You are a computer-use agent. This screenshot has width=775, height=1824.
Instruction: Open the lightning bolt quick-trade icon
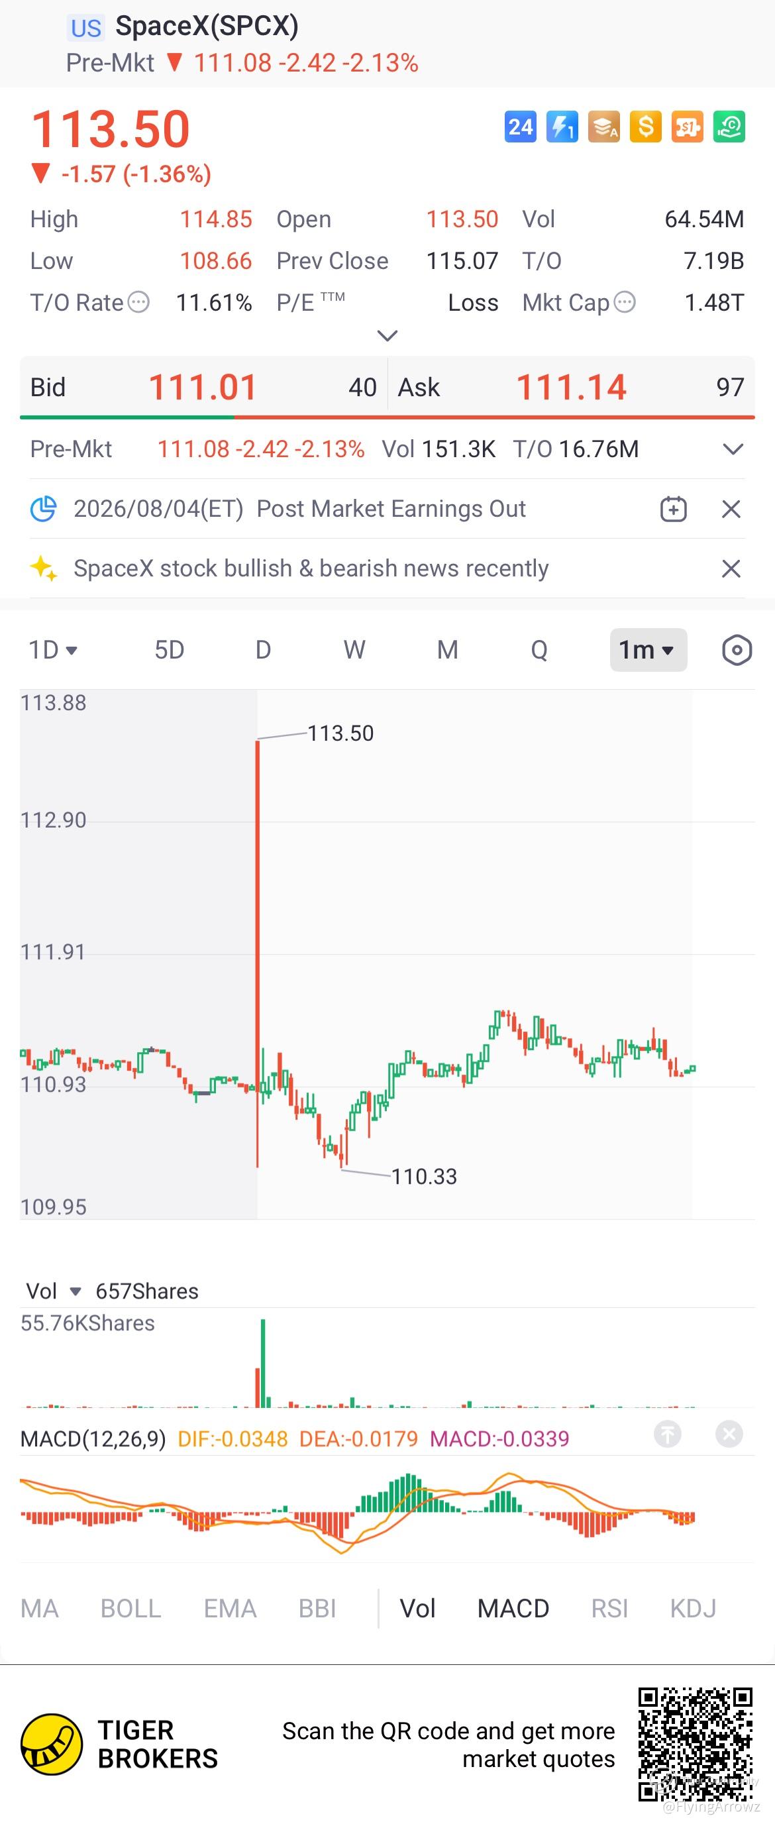(x=562, y=127)
